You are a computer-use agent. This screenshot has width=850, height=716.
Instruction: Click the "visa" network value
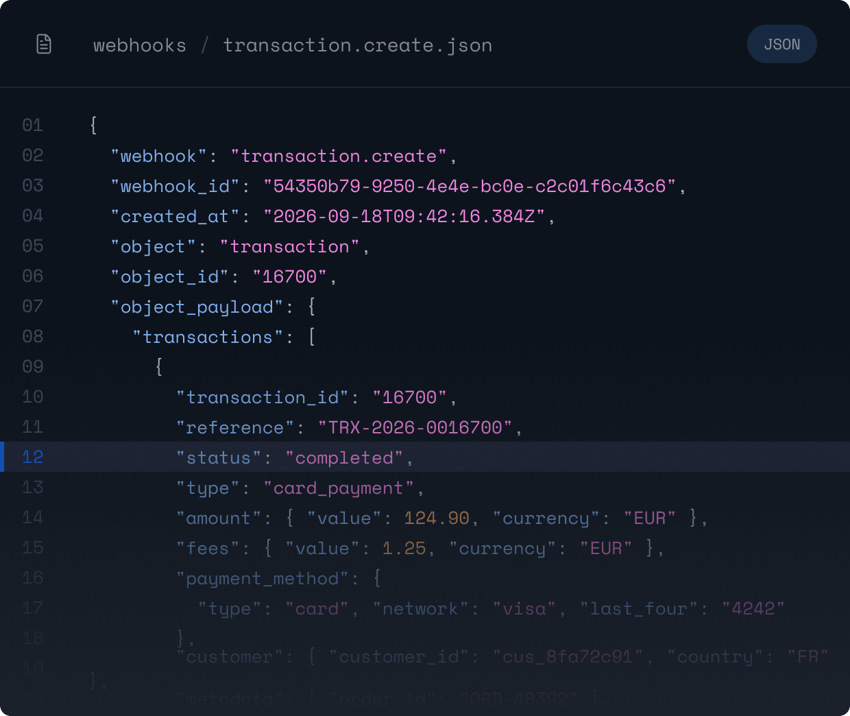pyautogui.click(x=524, y=609)
